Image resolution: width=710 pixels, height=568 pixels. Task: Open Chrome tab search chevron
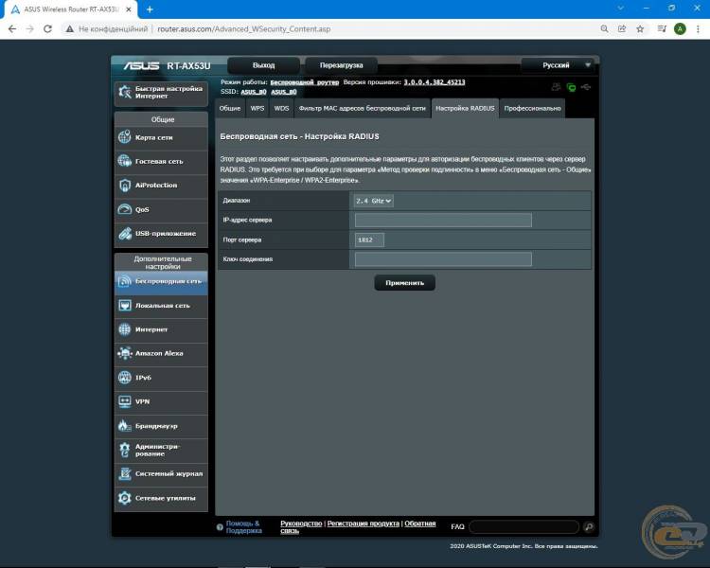620,9
